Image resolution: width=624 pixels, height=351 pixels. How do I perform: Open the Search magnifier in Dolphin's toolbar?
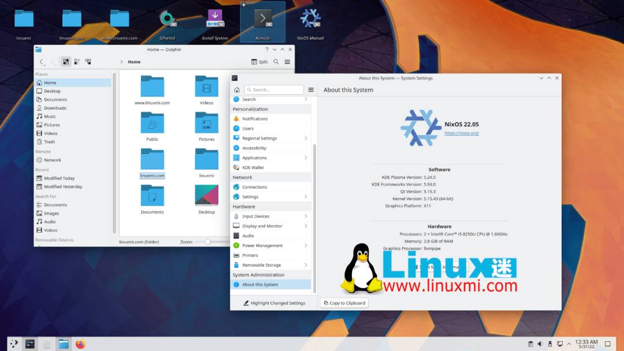coord(277,61)
